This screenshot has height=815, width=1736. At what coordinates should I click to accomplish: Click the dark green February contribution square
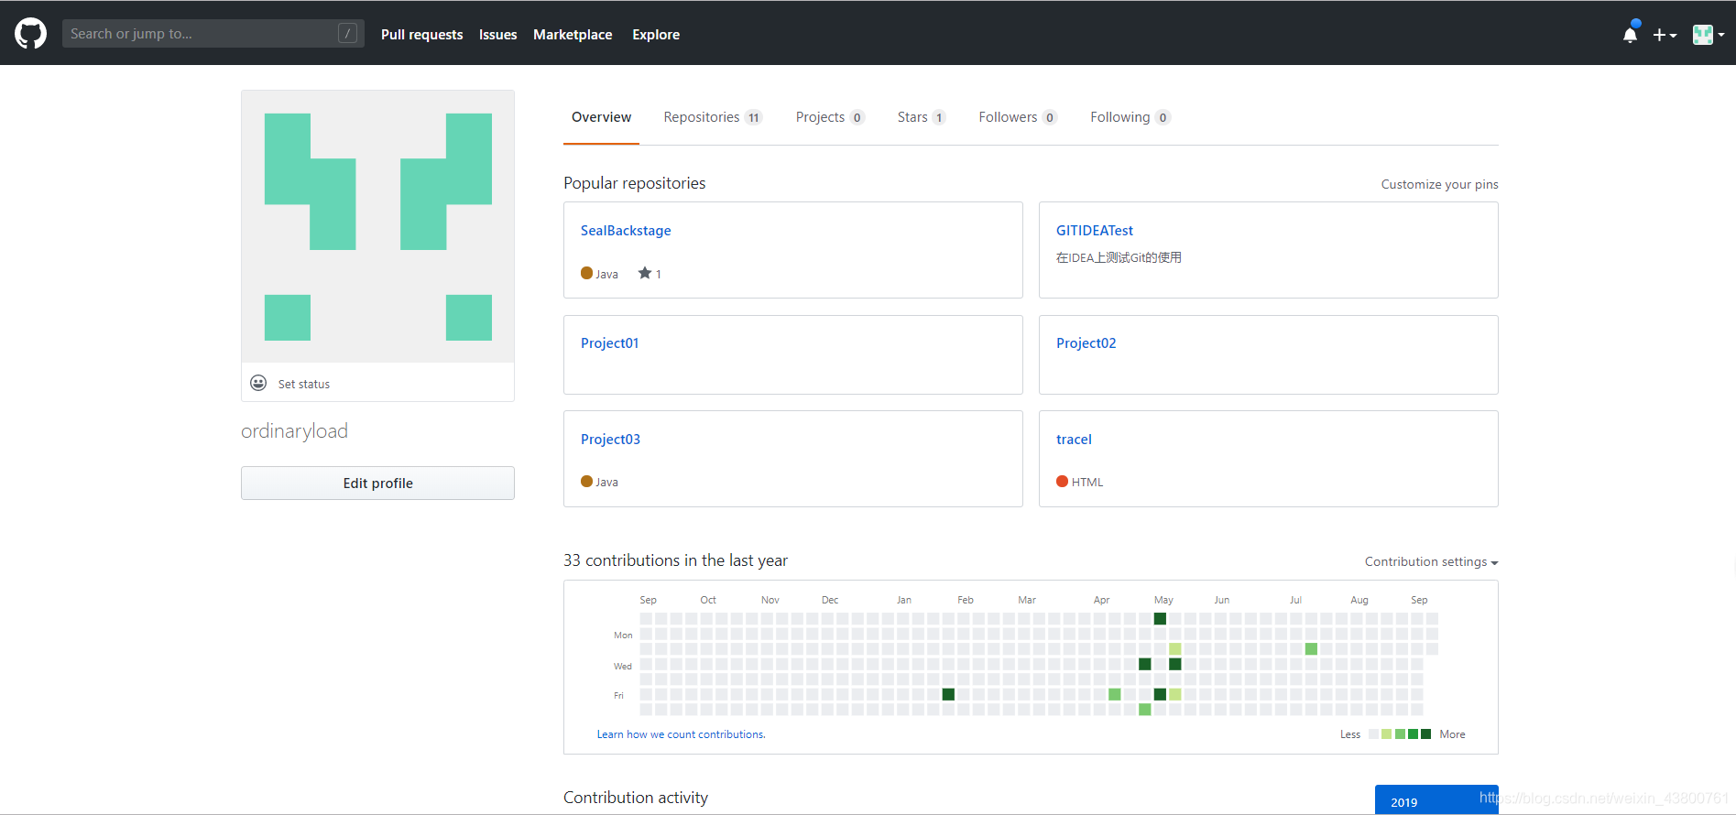pyautogui.click(x=948, y=694)
